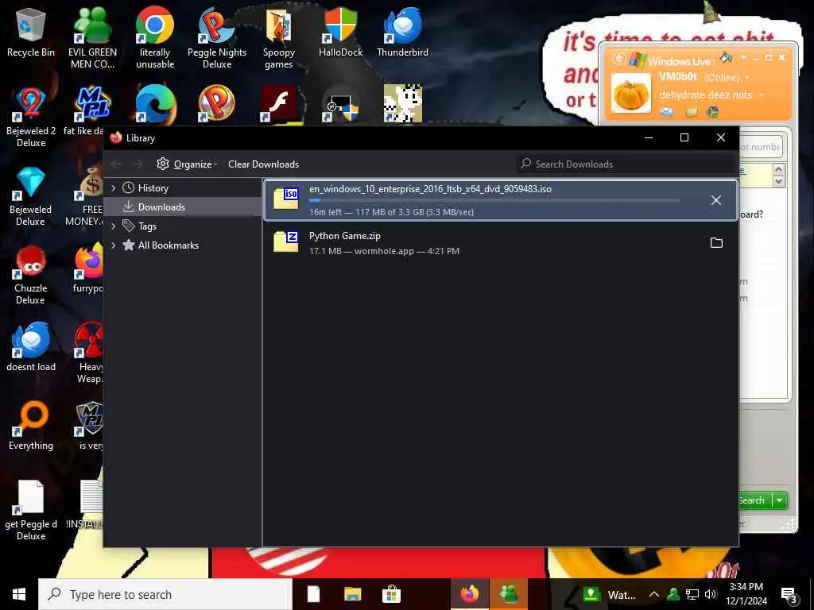Screen dimensions: 814x610
Task: Open Microsoft Store from the taskbar
Action: pos(391,594)
